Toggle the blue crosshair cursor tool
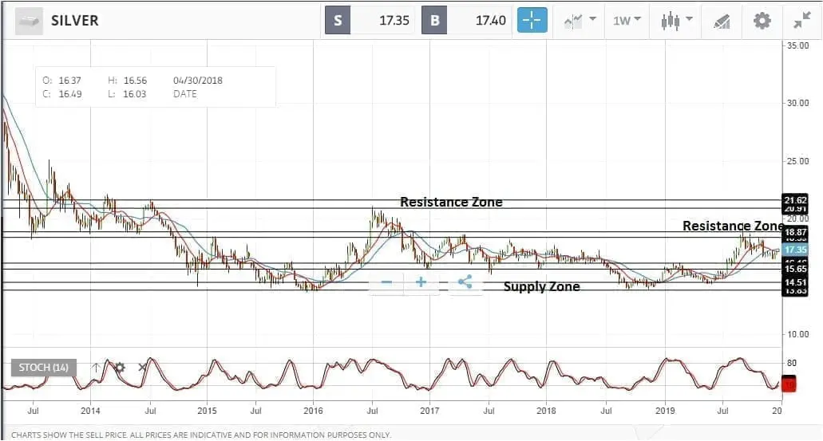This screenshot has width=823, height=441. pos(532,21)
